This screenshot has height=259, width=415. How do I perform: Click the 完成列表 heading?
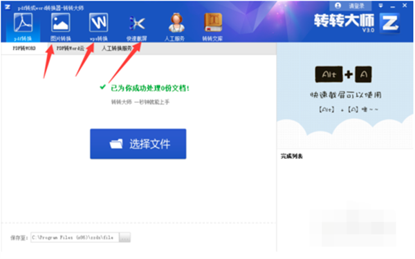292,157
